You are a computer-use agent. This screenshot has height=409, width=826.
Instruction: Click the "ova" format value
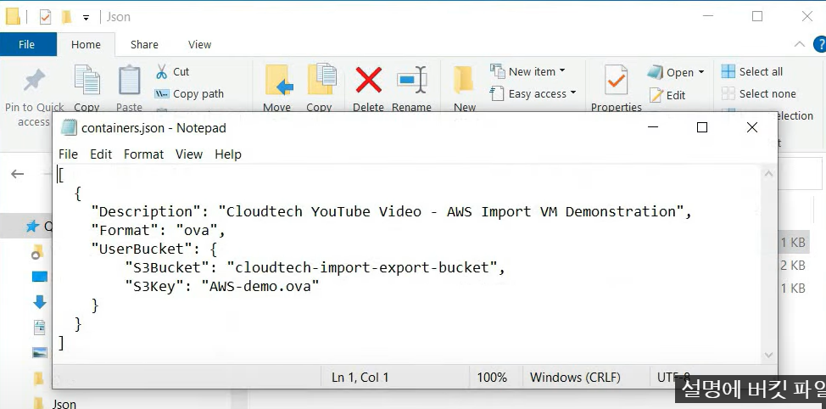tap(197, 230)
